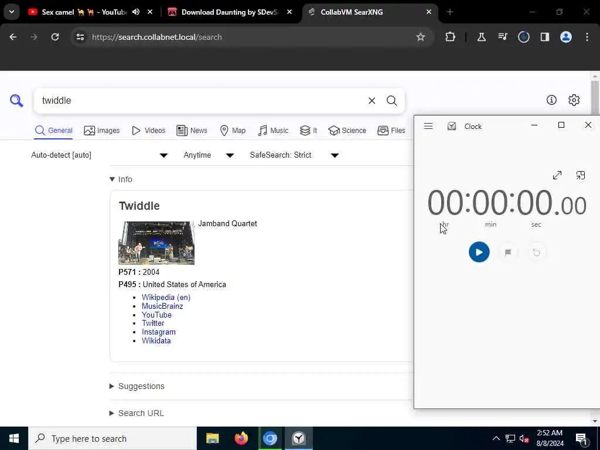Viewport: 600px width, 450px height.
Task: Mute the YouTube tab audio icon
Action: pos(136,12)
